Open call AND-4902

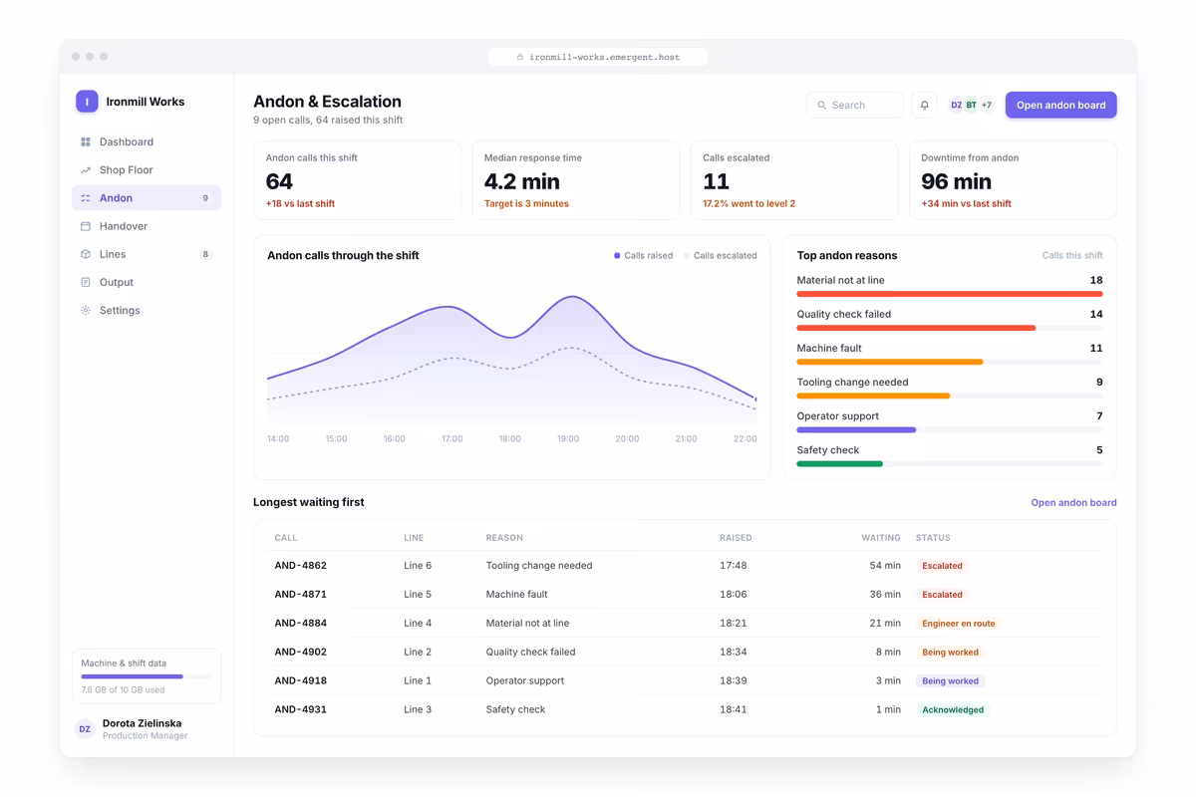[301, 653]
